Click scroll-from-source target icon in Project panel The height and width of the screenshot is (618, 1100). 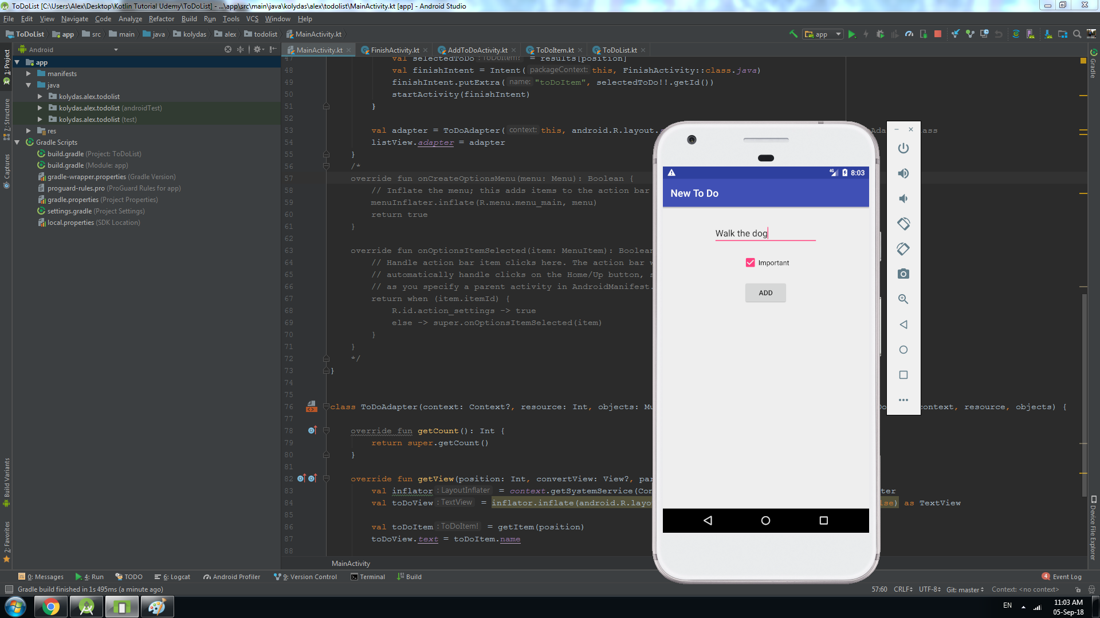click(x=228, y=50)
